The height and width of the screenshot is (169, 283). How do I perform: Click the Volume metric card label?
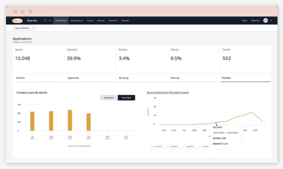pos(19,50)
